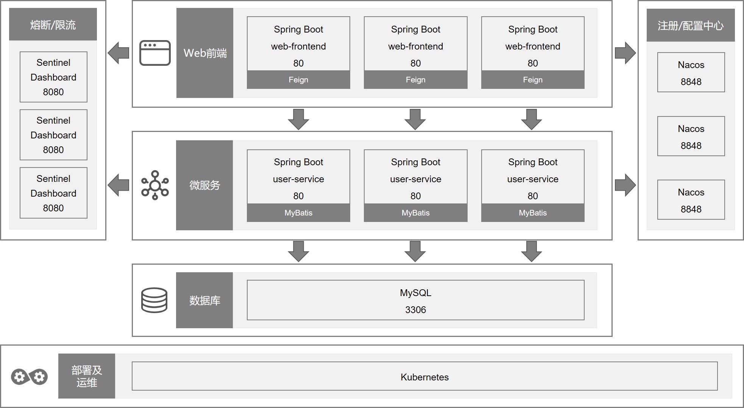Select the 数据库 label block
Image resolution: width=744 pixels, height=408 pixels.
coord(204,300)
